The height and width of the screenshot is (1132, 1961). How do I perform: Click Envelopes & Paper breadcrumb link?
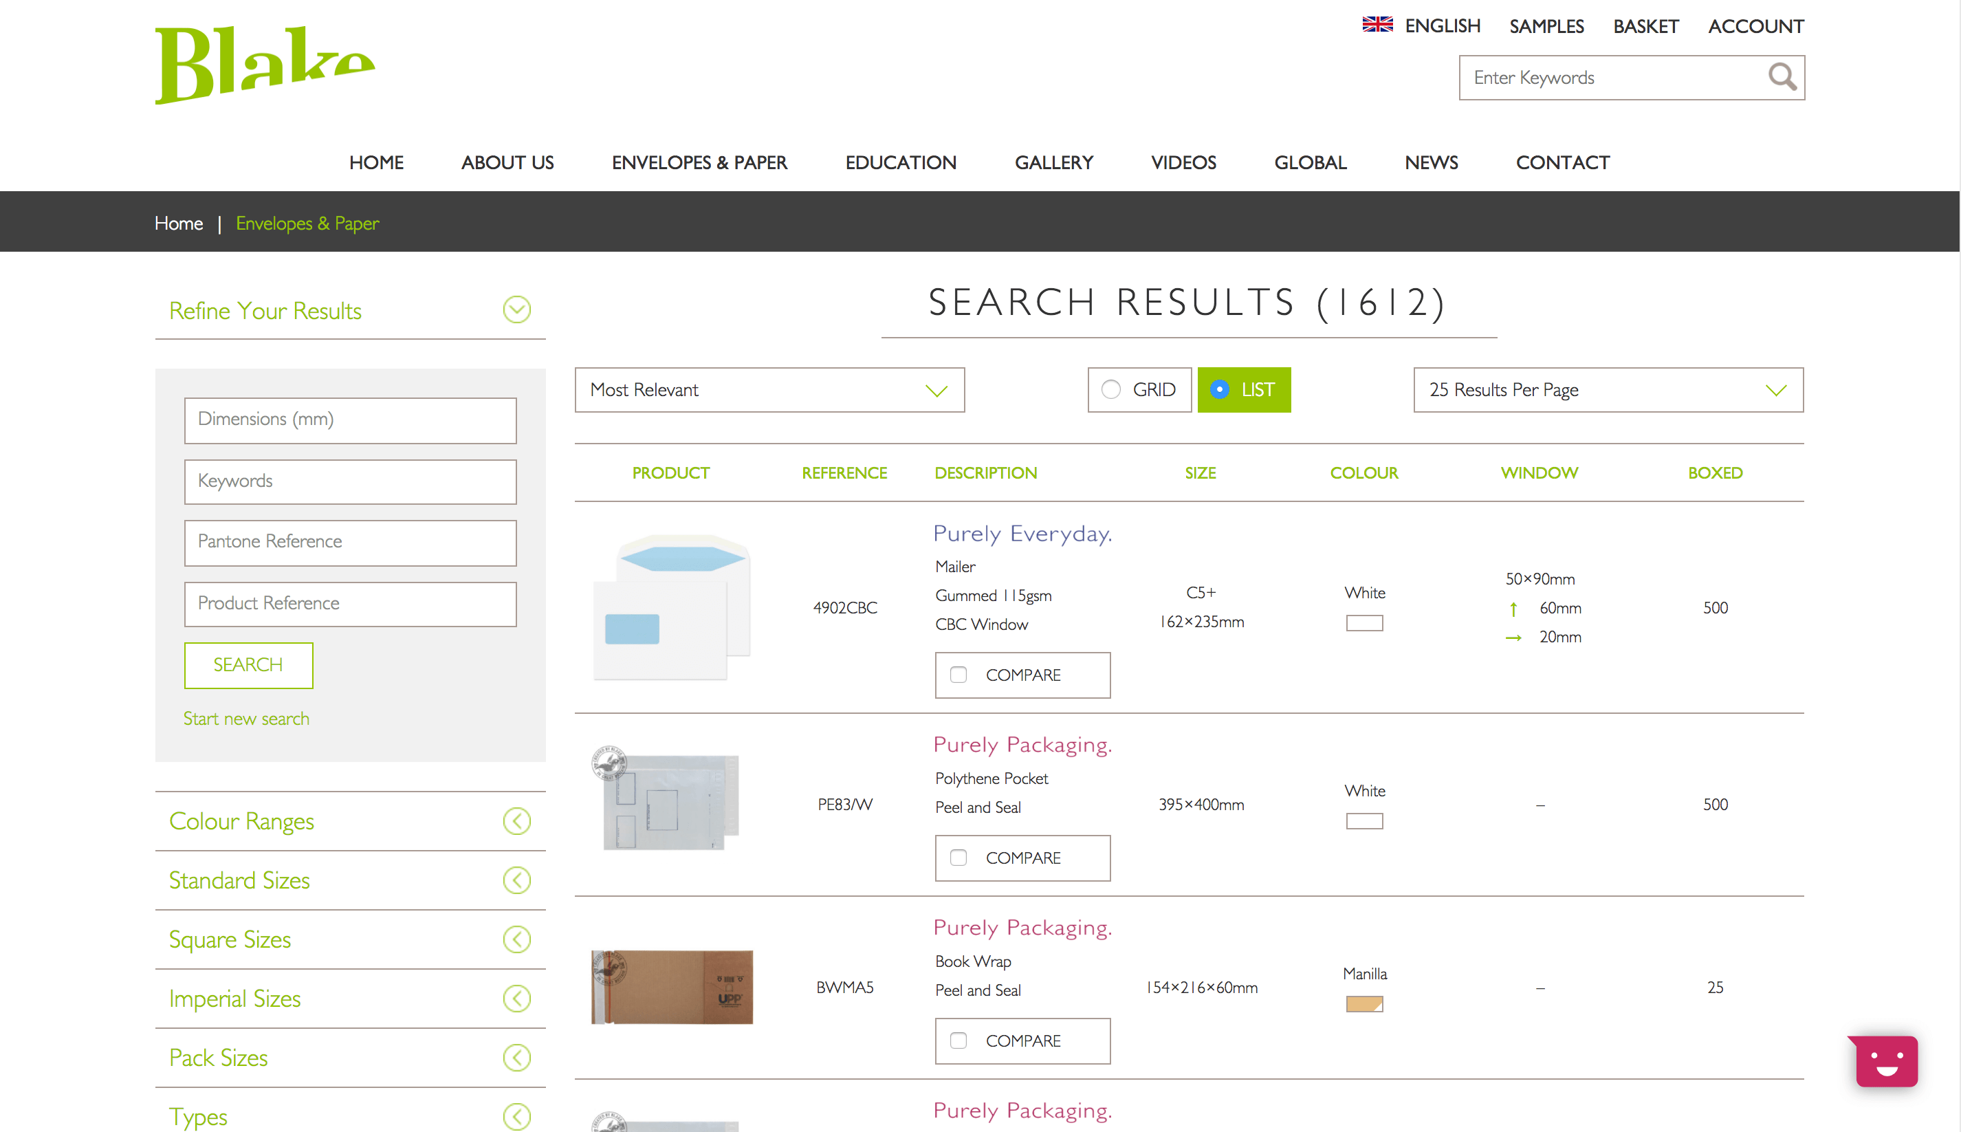pos(307,223)
